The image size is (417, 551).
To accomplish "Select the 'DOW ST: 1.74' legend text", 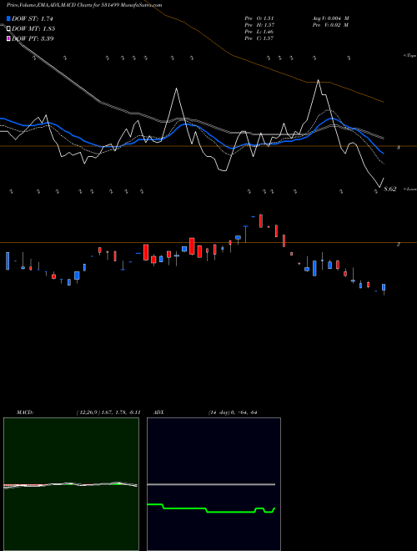I will coord(33,18).
